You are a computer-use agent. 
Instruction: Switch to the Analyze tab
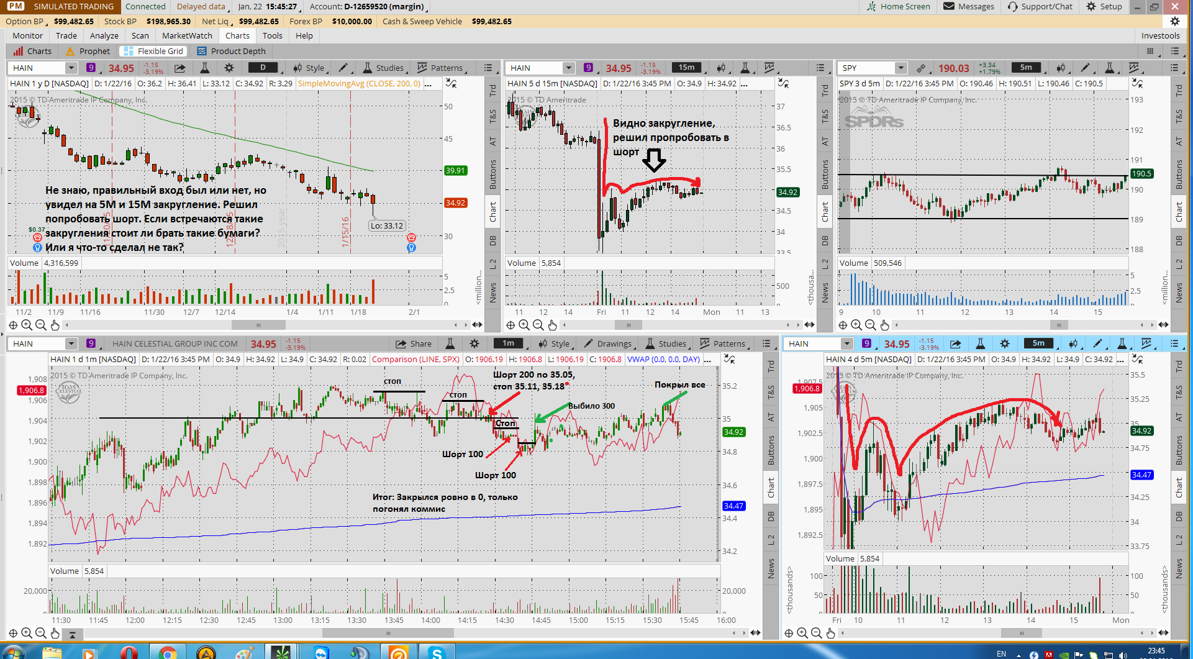pyautogui.click(x=104, y=35)
